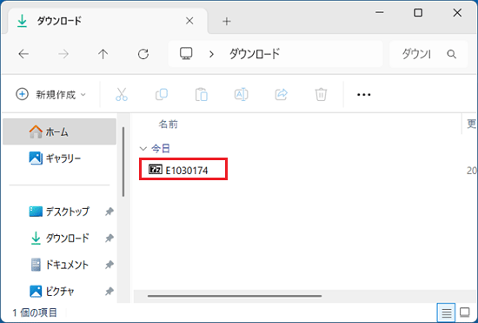The width and height of the screenshot is (478, 323).
Task: Click the Copy icon in toolbar
Action: (162, 94)
